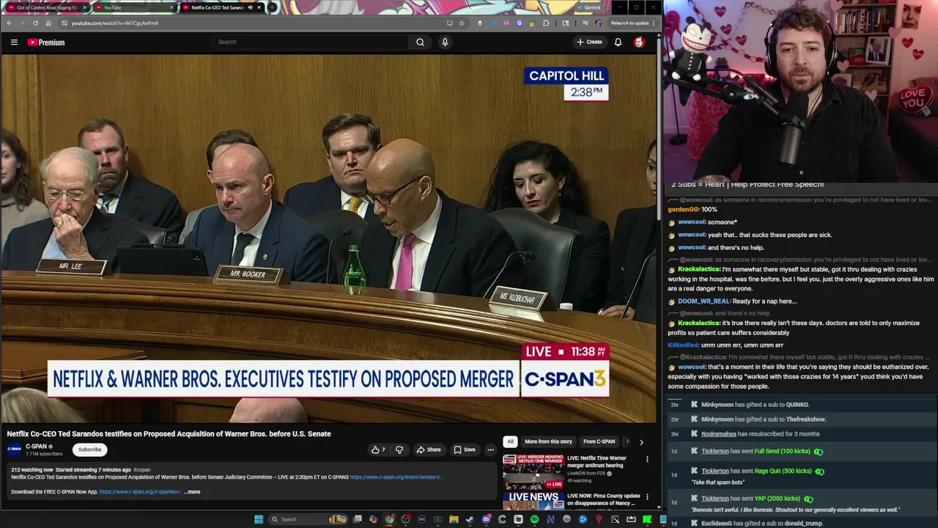Mute the Netflix Co-CEO tab audio

click(x=250, y=7)
